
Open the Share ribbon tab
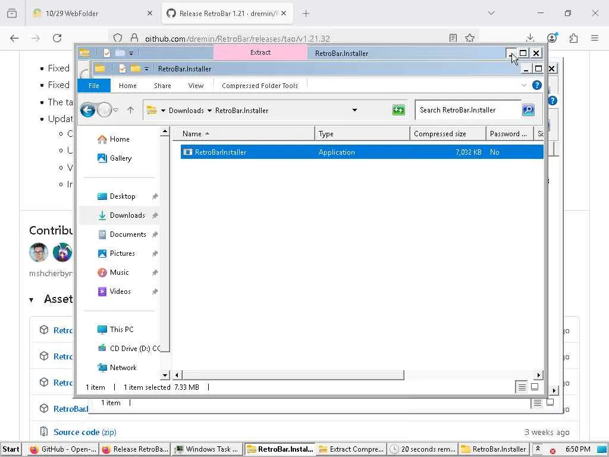click(162, 86)
